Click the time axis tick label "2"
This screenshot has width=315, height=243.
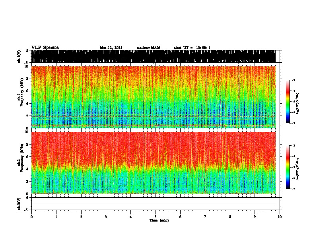pyautogui.click(x=81, y=217)
